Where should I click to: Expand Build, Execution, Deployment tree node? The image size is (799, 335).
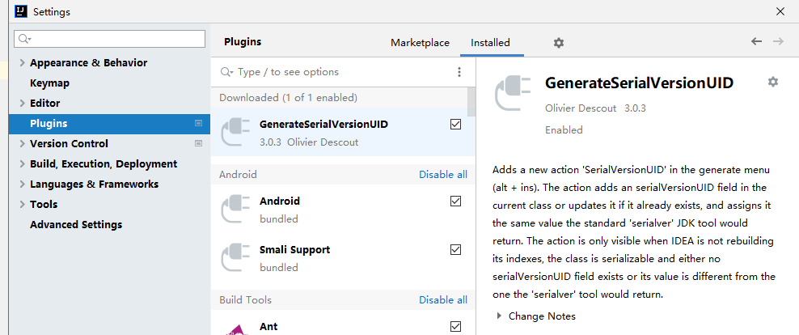point(22,164)
